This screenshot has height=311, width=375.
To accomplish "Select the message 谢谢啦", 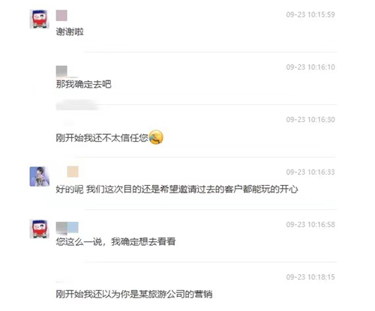I will point(70,31).
